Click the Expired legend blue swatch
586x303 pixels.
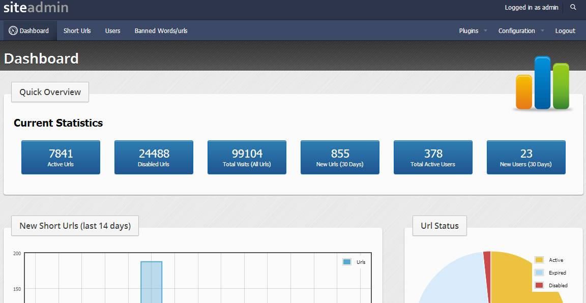click(539, 272)
